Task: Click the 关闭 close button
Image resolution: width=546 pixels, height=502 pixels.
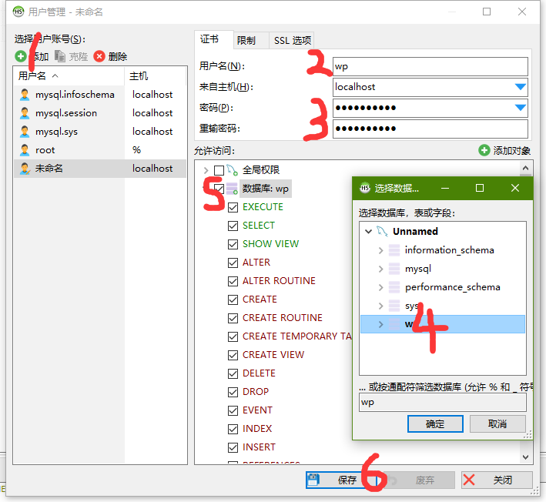Action: point(497,480)
